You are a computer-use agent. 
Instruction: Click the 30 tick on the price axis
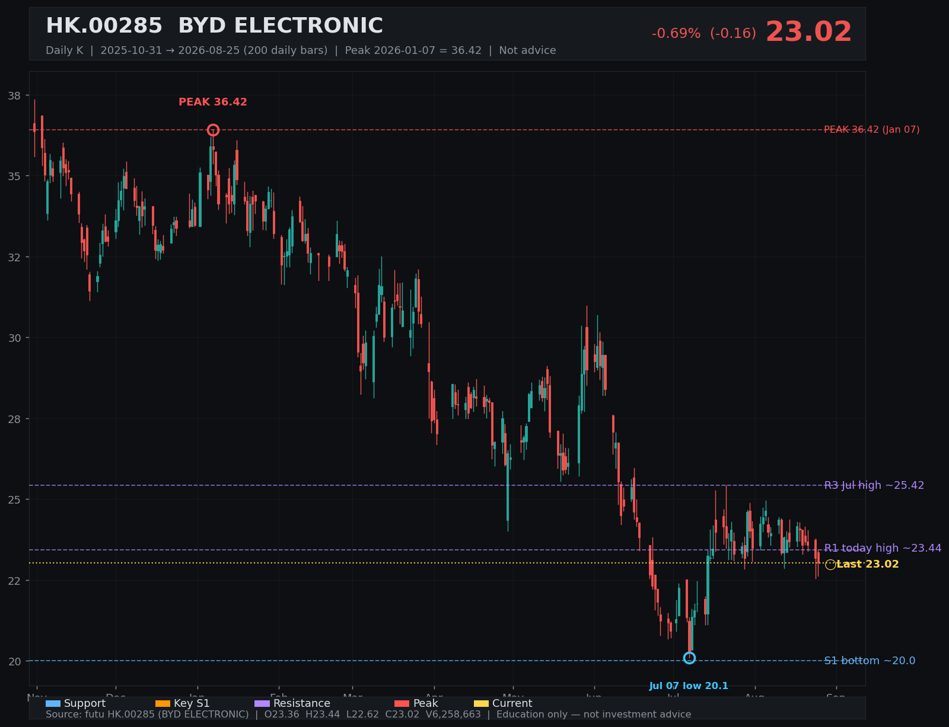click(15, 338)
